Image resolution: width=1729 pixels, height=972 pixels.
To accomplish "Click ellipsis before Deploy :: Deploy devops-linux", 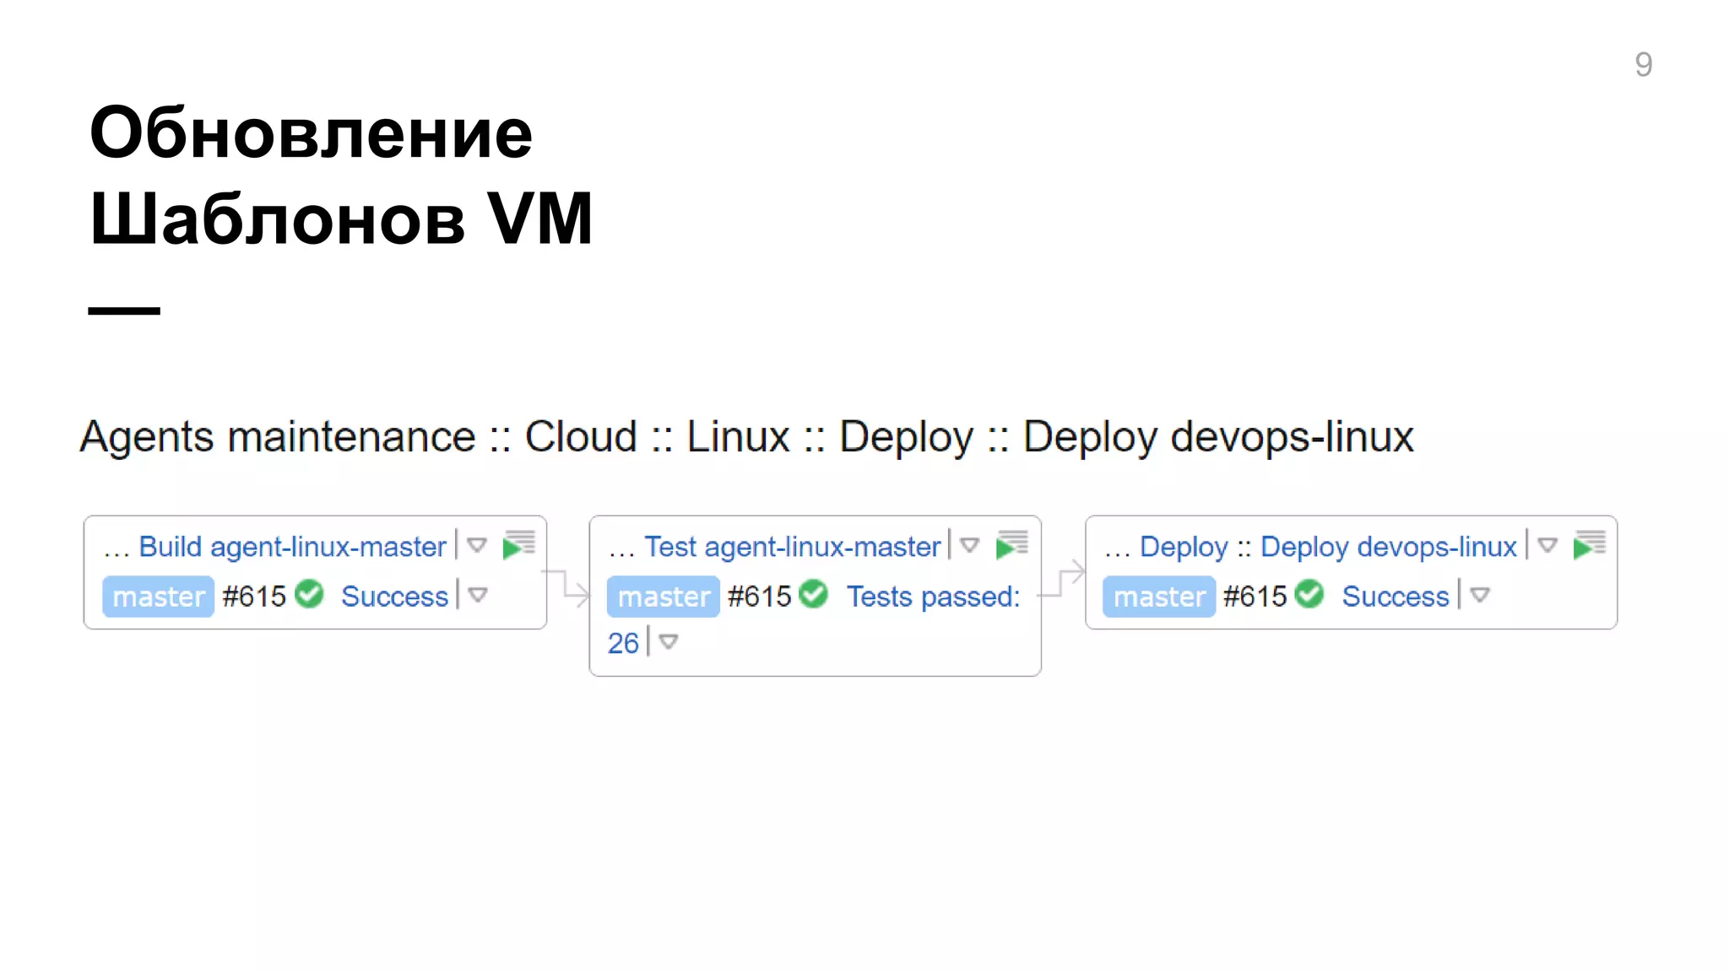I will [x=1117, y=553].
